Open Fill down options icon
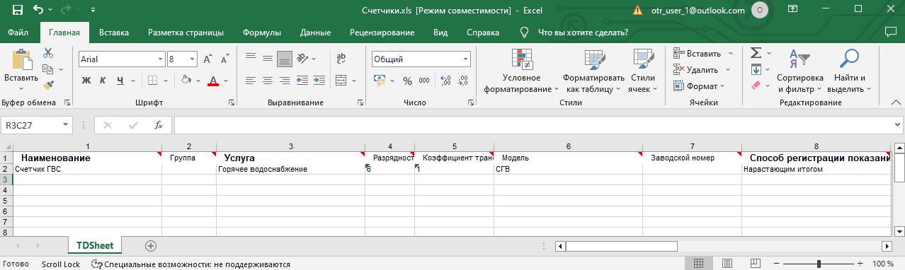The height and width of the screenshot is (270, 905). point(756,69)
